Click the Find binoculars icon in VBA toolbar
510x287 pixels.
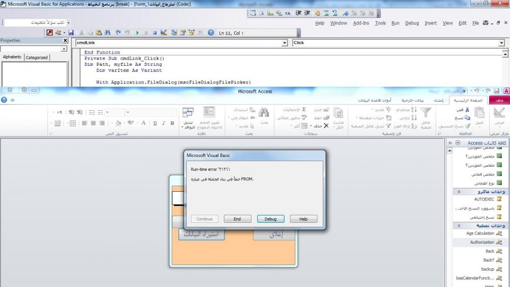[x=107, y=33]
